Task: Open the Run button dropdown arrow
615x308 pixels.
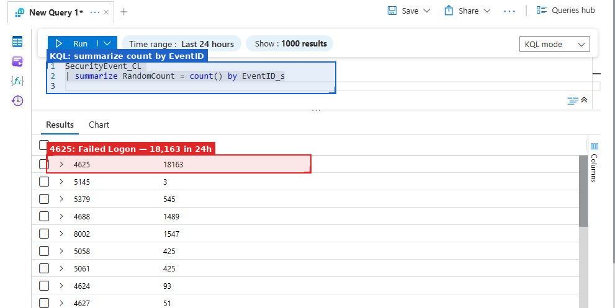Action: [x=107, y=43]
